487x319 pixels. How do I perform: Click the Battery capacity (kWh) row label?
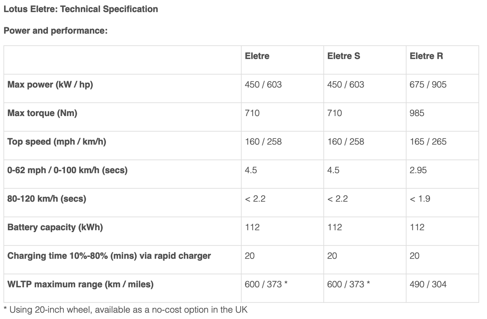point(55,227)
